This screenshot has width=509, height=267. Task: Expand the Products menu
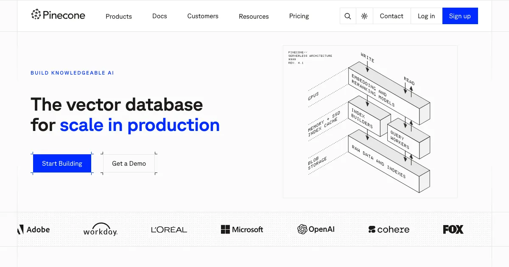(x=119, y=17)
